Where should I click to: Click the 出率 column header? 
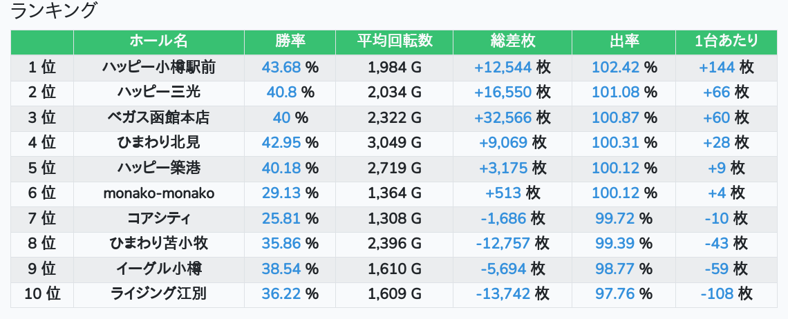tap(623, 41)
